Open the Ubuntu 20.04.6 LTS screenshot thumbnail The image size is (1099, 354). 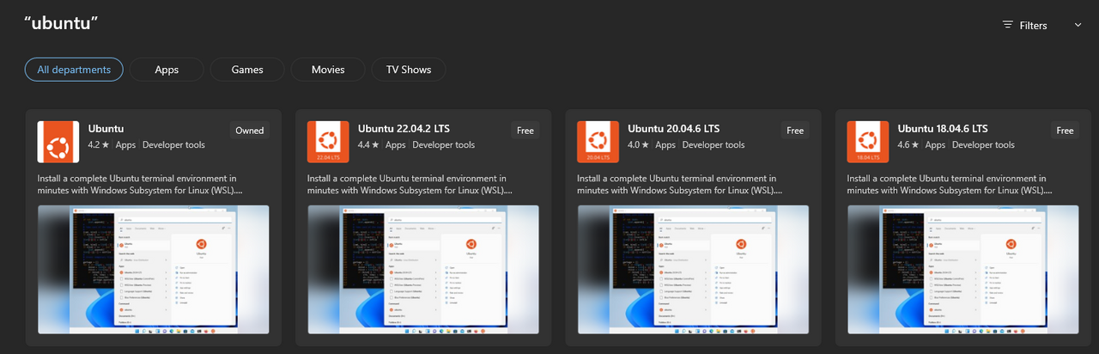tap(692, 269)
